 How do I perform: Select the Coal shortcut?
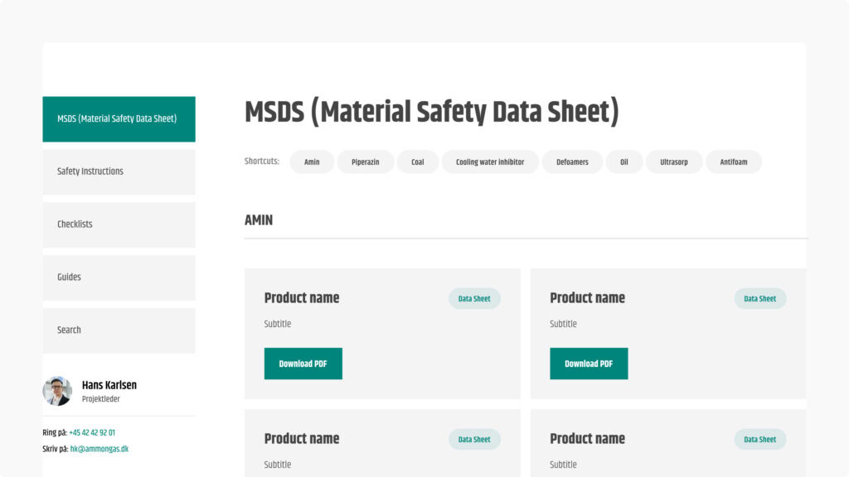tap(418, 162)
